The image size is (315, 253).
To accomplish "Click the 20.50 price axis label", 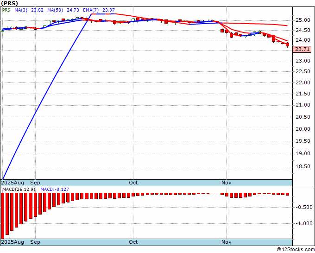I will 303,117.
